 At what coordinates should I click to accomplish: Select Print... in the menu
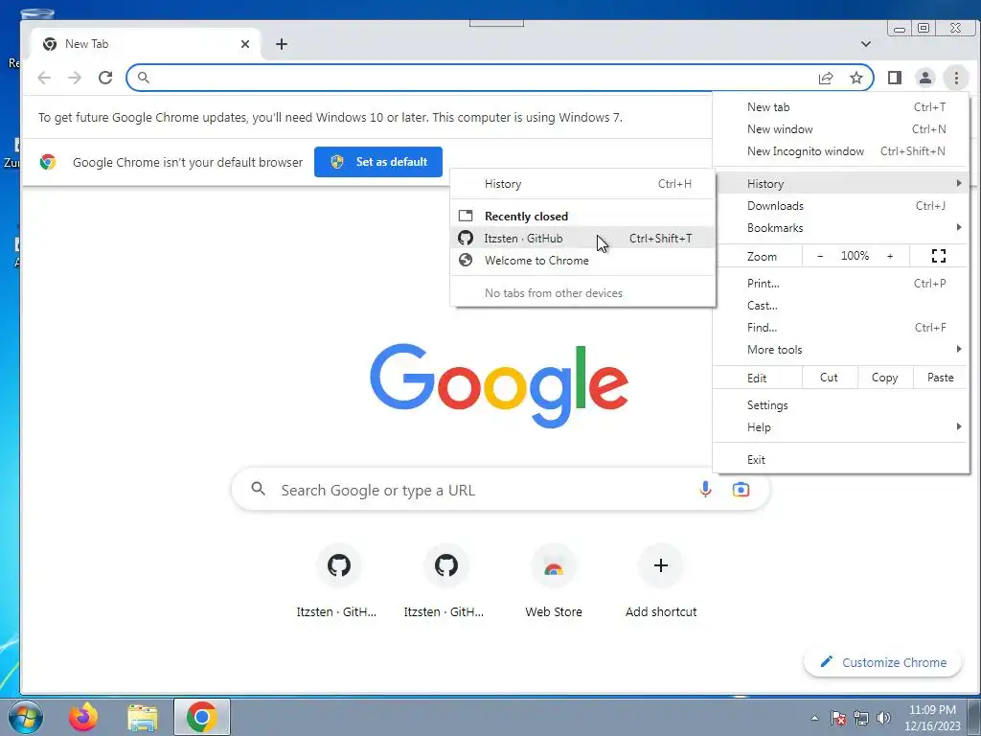[841, 284]
